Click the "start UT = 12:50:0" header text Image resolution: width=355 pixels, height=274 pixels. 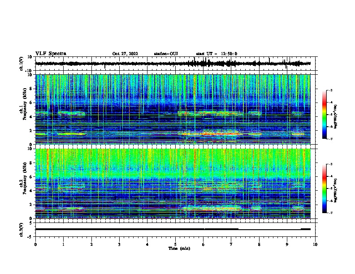(x=216, y=54)
